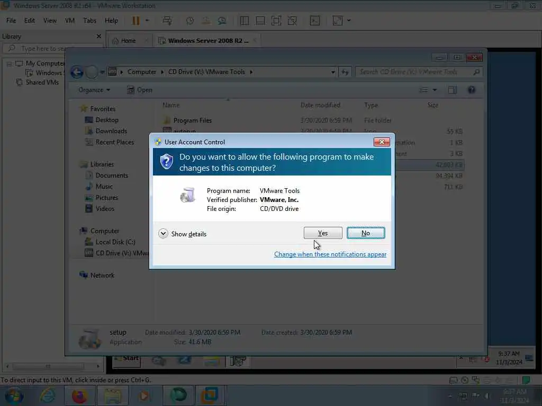The height and width of the screenshot is (406, 542).
Task: Open the Organize dropdown in Explorer
Action: (x=94, y=90)
